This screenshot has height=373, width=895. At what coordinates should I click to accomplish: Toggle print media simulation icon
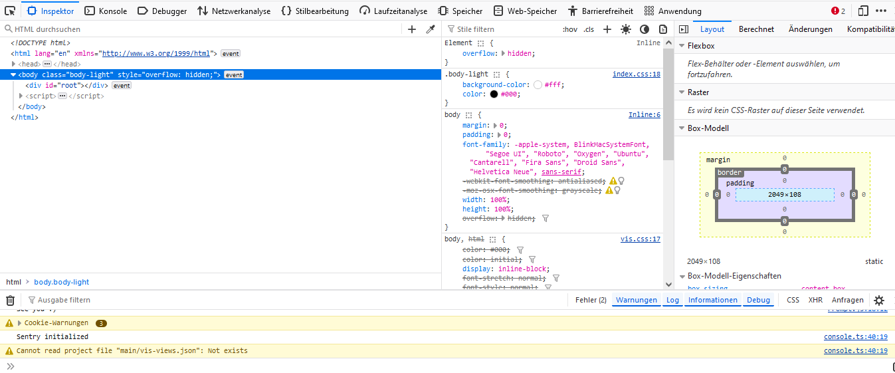coord(663,29)
